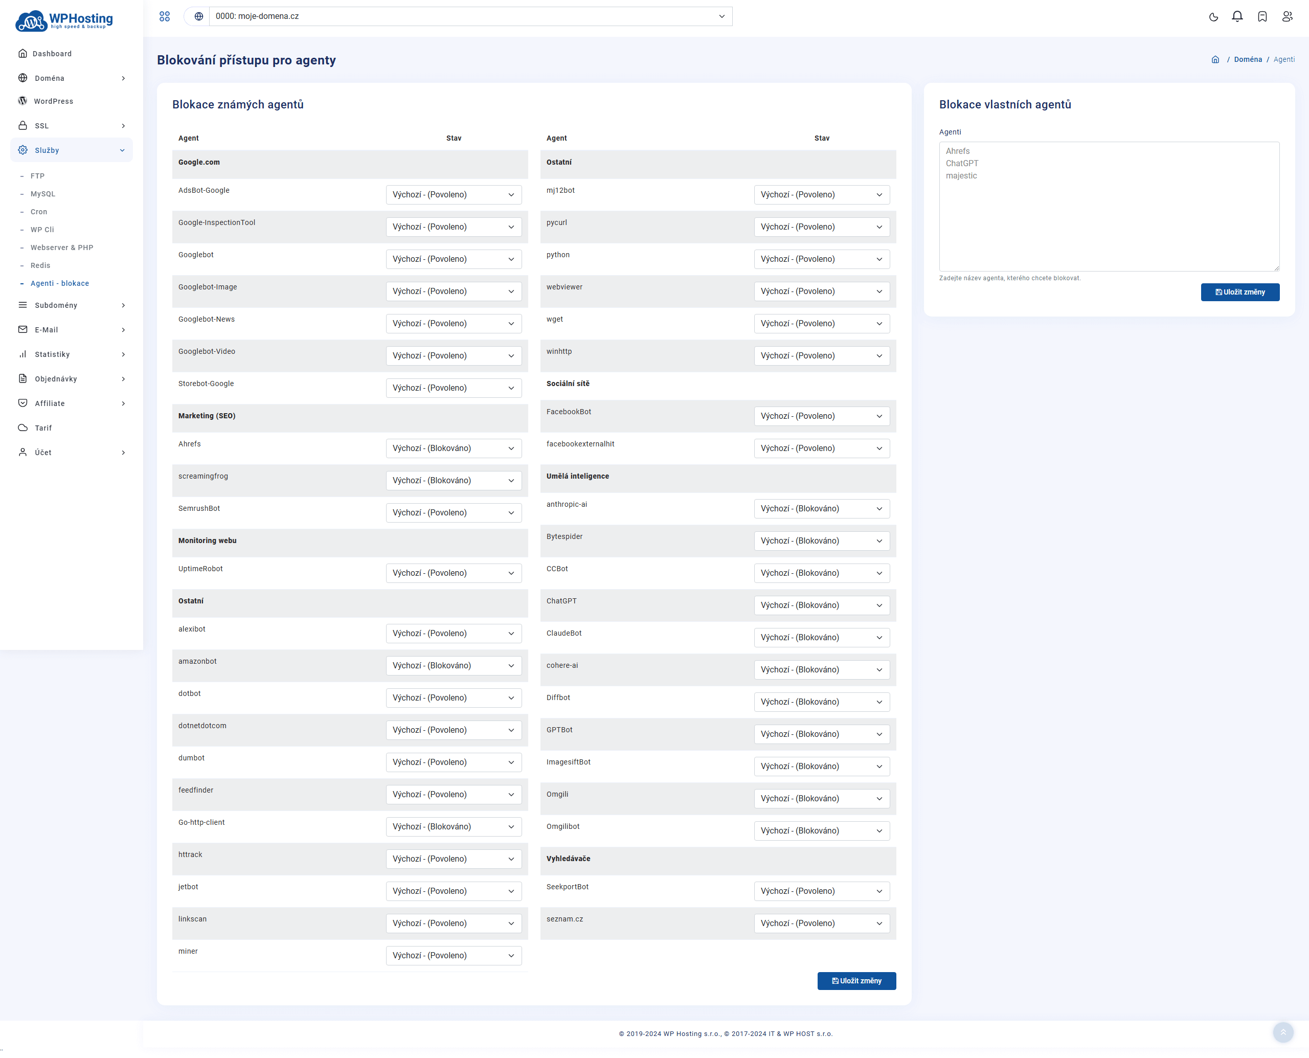Click into the Agenti textarea
The height and width of the screenshot is (1058, 1309).
1109,207
